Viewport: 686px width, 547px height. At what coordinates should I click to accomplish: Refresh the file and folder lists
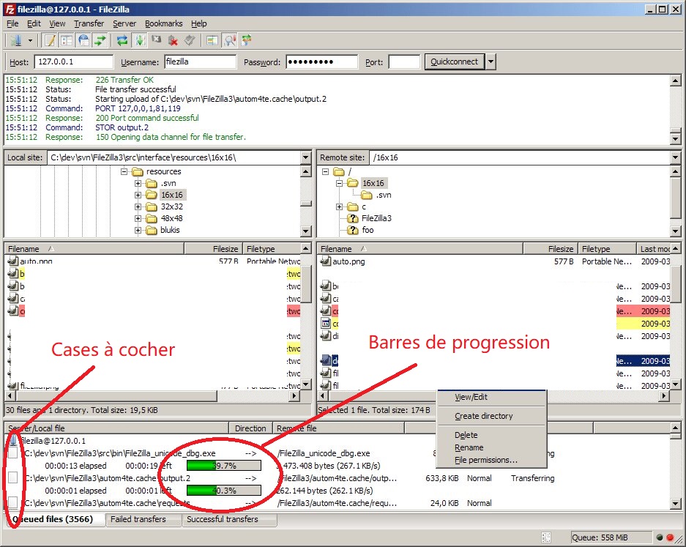point(122,41)
